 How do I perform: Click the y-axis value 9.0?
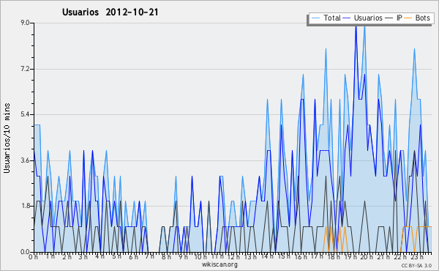click(x=25, y=23)
